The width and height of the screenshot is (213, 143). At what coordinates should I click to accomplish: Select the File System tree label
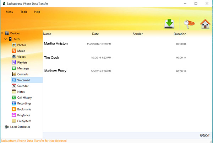coord(24,121)
